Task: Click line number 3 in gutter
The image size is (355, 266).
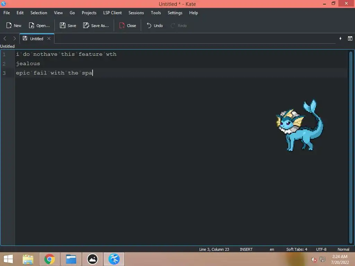Action: click(4, 73)
